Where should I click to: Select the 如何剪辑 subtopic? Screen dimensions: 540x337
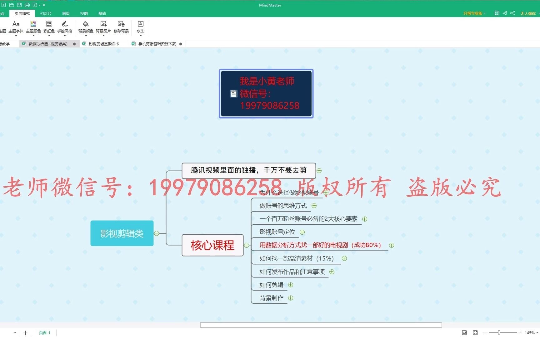pos(272,285)
